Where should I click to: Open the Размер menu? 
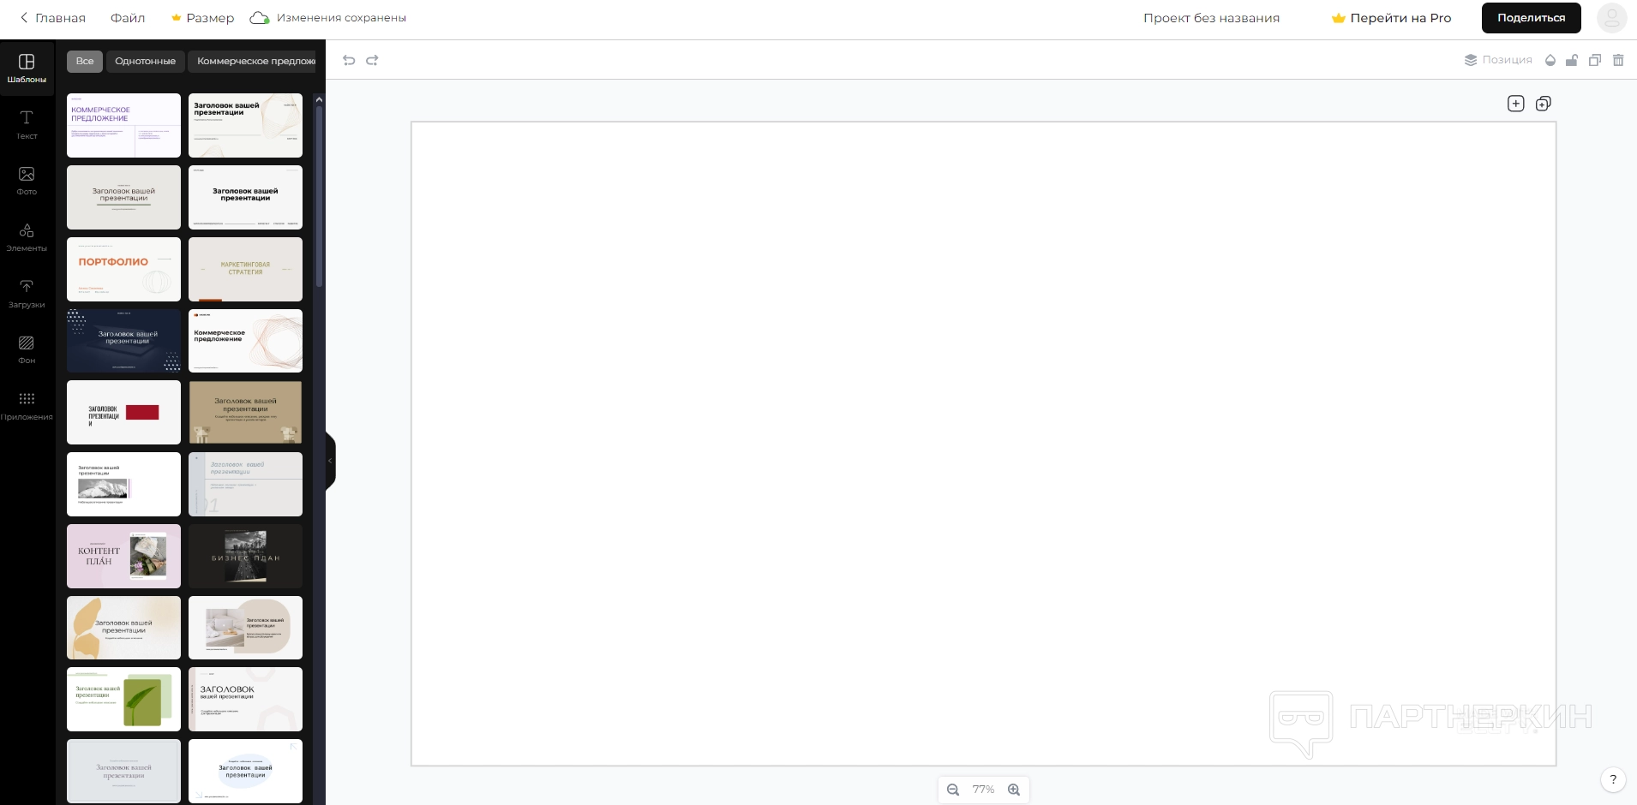point(202,18)
